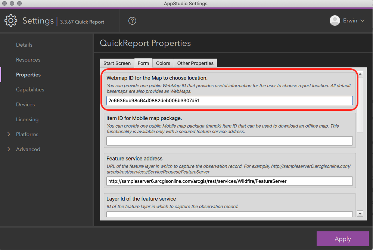Switch to the Start Screen tab
The height and width of the screenshot is (250, 373).
tap(117, 63)
